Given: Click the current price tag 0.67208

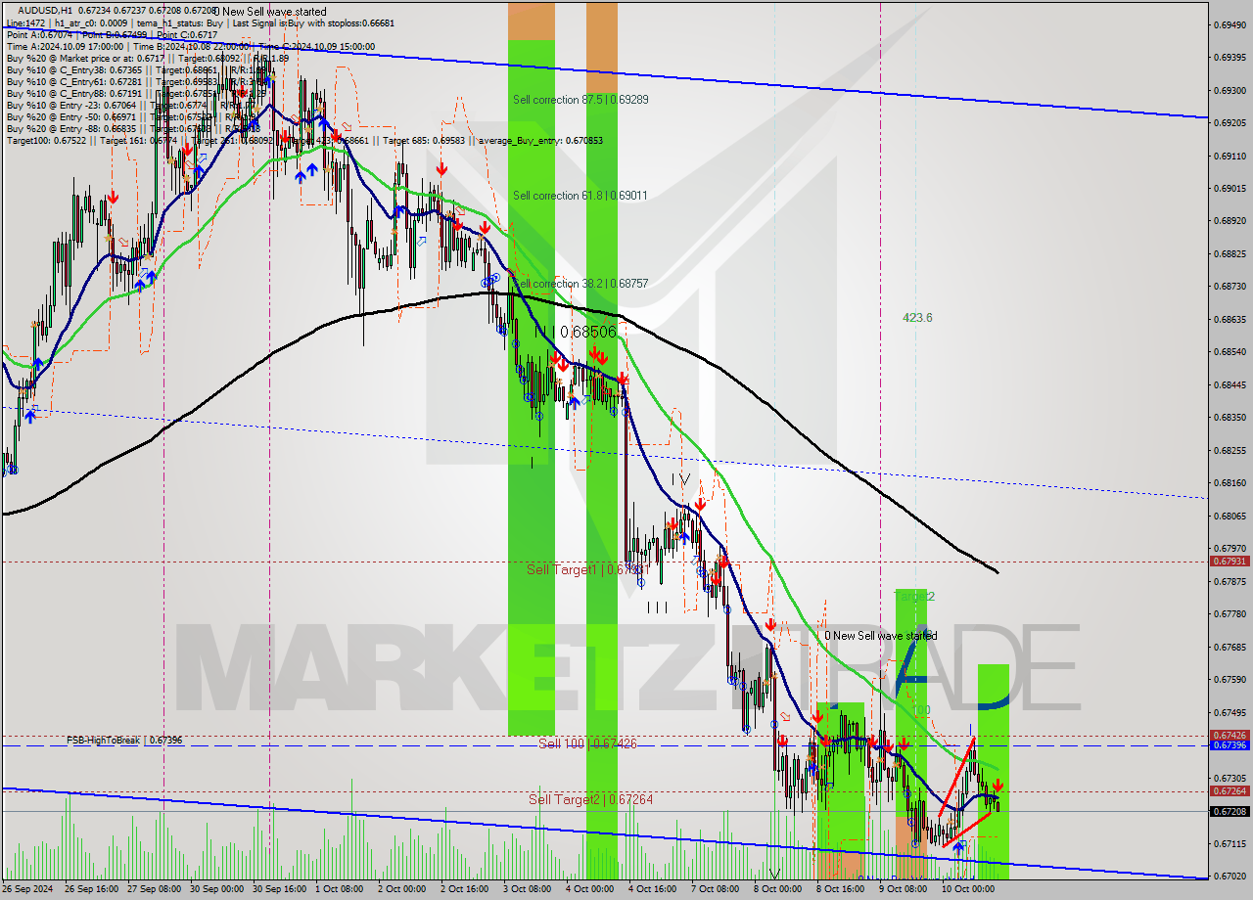Looking at the screenshot, I should coord(1230,811).
